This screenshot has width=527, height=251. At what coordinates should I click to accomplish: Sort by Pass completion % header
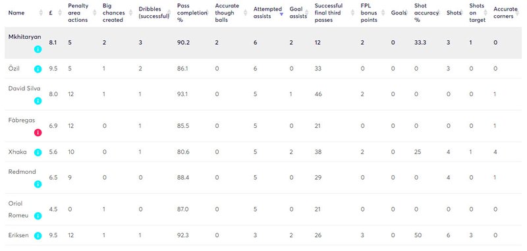192,13
